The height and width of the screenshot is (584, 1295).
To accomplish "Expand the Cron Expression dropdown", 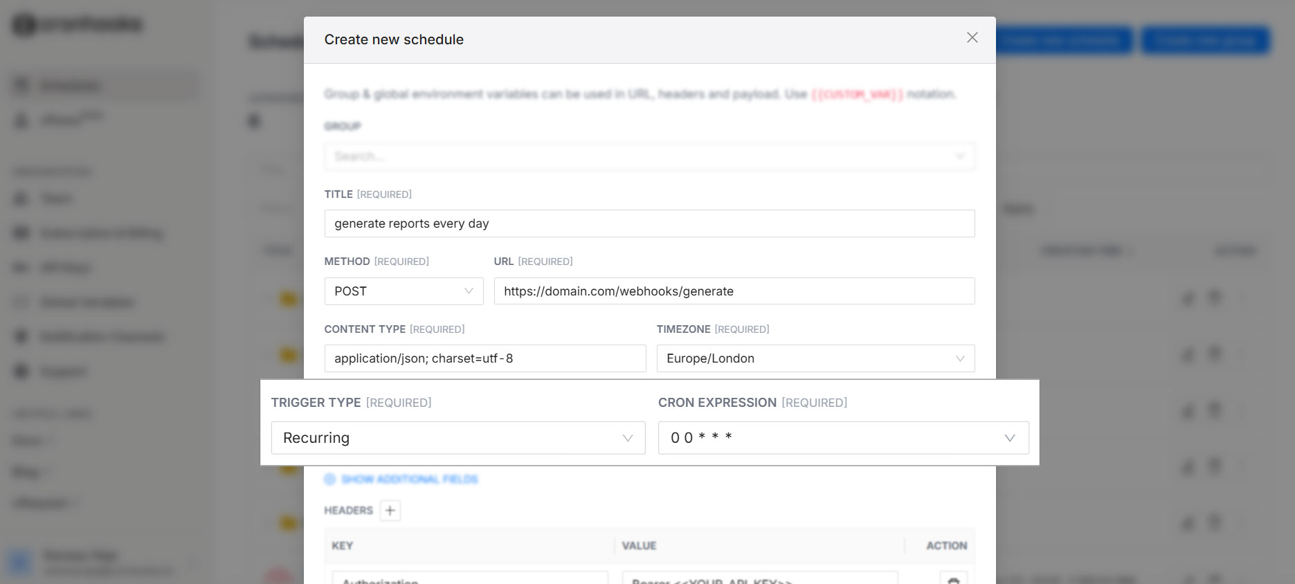I will tap(843, 438).
